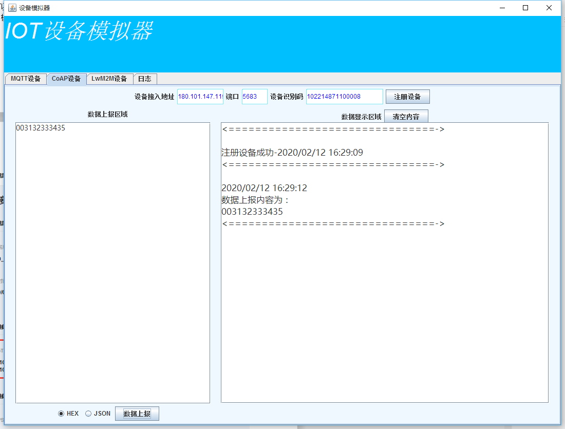Maximize the 设备模拟器 window
The width and height of the screenshot is (565, 429).
point(525,8)
